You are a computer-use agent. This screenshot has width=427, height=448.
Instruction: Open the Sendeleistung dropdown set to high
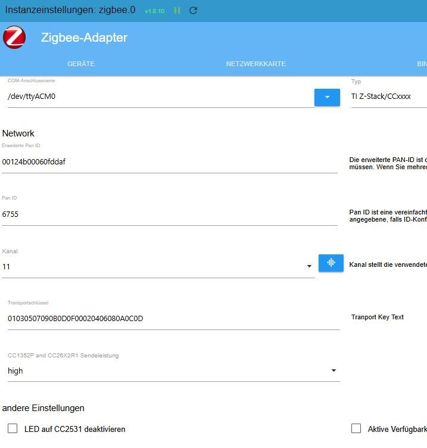[174, 371]
